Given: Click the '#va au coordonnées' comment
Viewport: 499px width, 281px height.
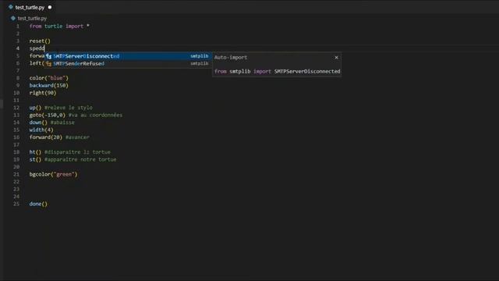Looking at the screenshot, I should coord(95,115).
